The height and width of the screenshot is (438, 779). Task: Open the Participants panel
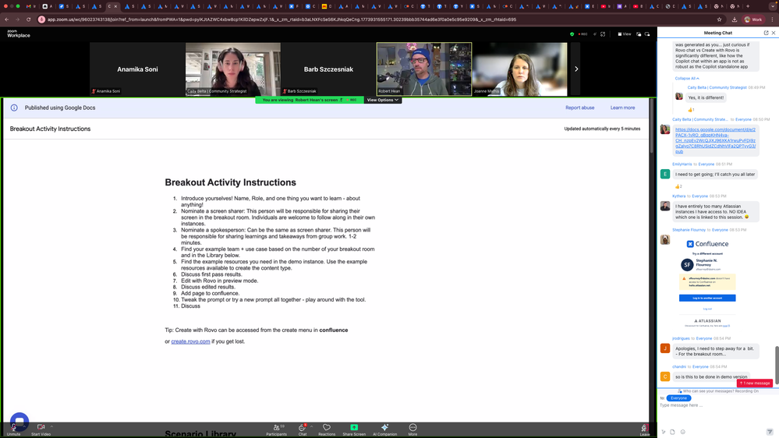click(276, 429)
